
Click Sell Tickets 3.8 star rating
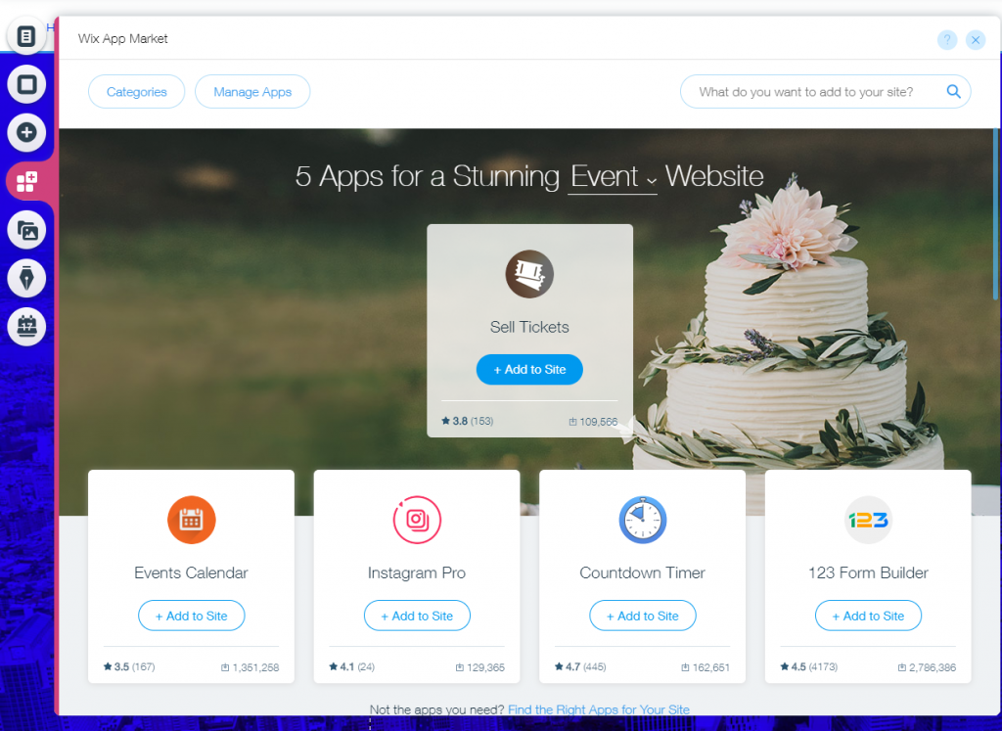(x=467, y=421)
